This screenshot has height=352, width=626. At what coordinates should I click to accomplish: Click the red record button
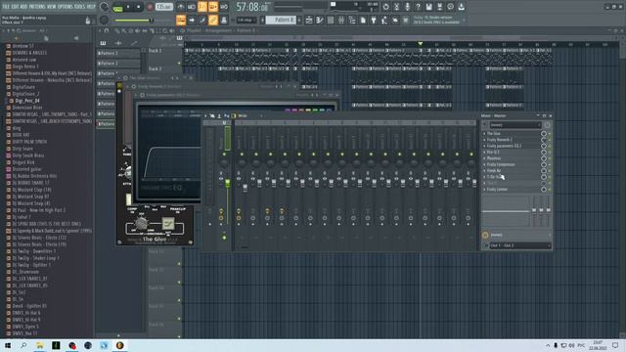tap(150, 7)
